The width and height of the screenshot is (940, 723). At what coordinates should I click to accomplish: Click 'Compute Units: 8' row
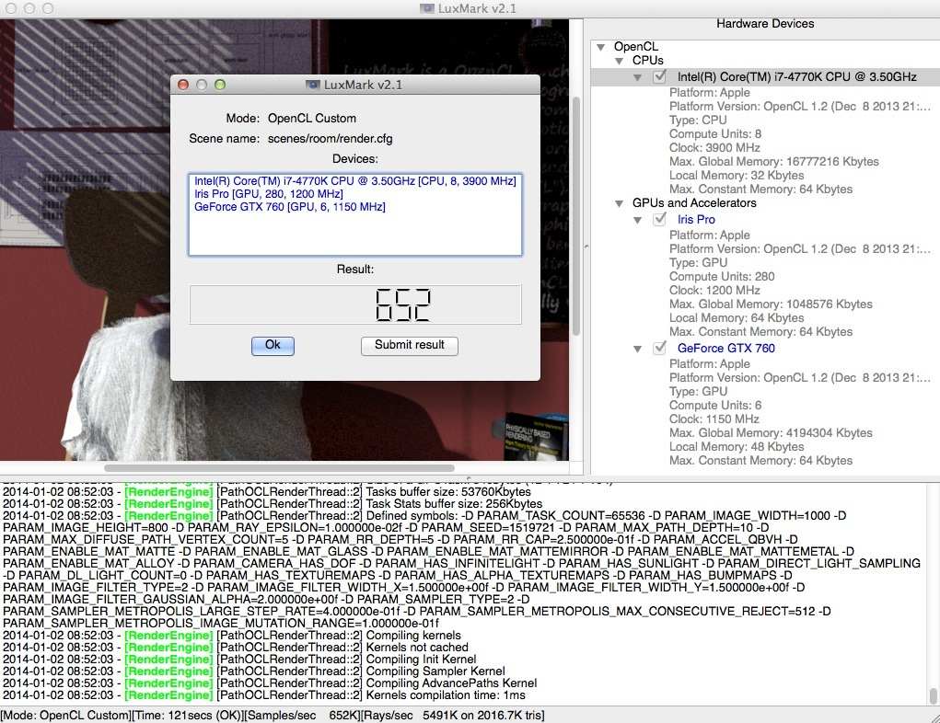[x=715, y=134]
